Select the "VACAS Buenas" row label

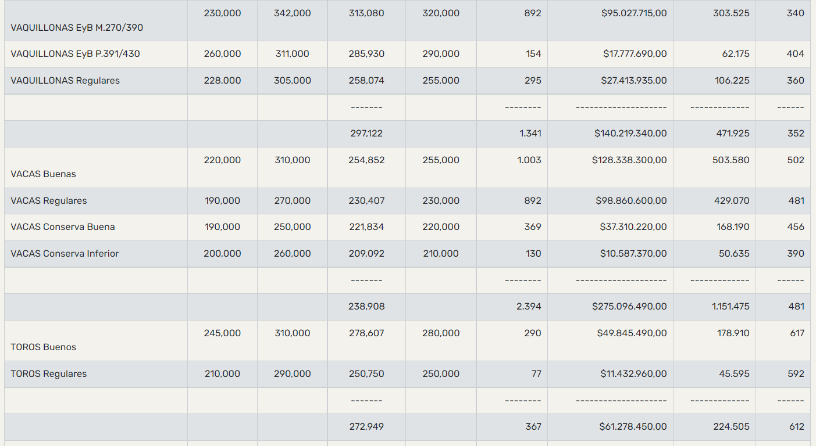(x=43, y=174)
